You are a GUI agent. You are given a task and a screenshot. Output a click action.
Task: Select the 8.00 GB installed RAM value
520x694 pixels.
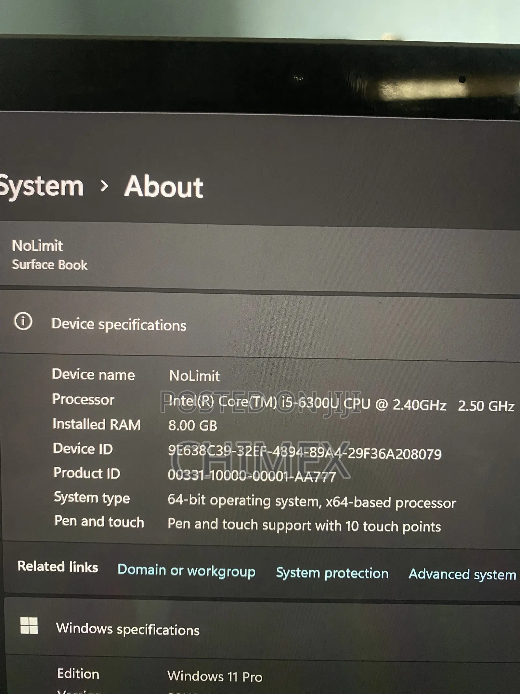tap(193, 426)
